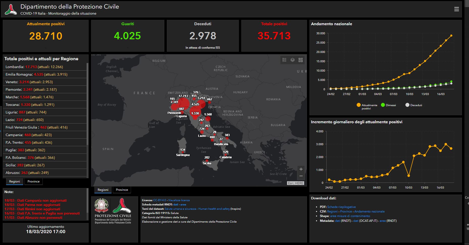This screenshot has height=245, width=469.
Task: Toggle 'Attualmente positivi' series in chart legend
Action: [367, 107]
